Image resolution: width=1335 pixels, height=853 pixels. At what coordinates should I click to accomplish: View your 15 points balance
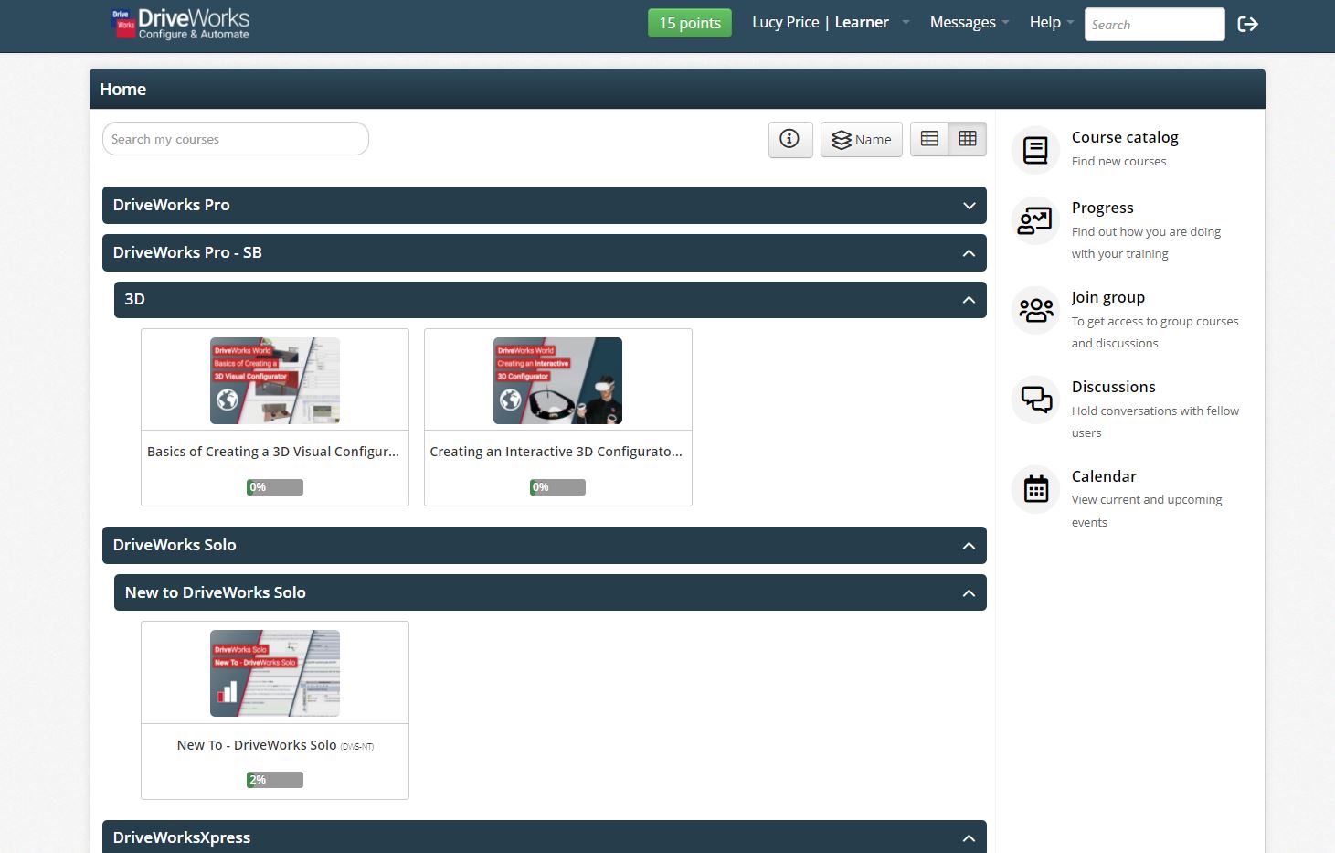tap(689, 22)
